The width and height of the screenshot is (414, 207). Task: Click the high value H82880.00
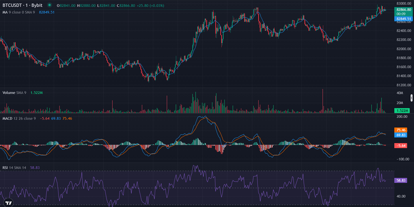coord(86,5)
